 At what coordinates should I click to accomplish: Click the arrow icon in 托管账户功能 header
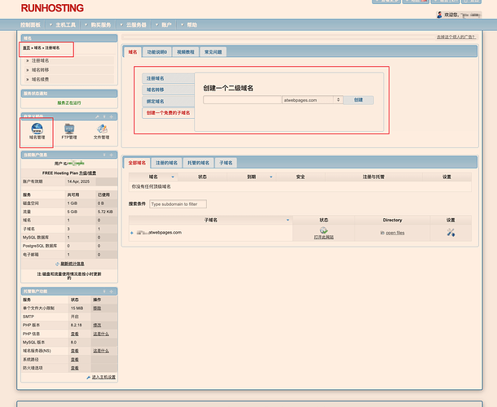(x=104, y=291)
